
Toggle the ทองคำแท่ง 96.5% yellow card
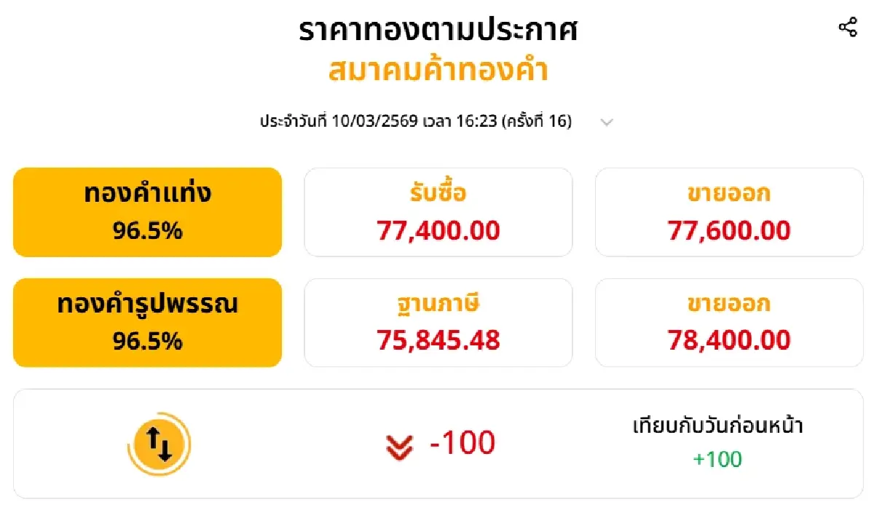(147, 211)
